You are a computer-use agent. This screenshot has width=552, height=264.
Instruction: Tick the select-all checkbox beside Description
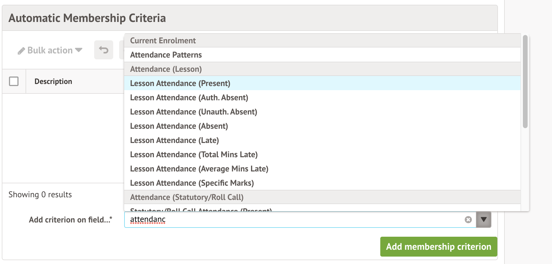[x=14, y=81]
